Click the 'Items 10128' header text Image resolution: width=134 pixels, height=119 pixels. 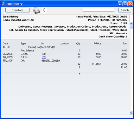coord(119,23)
